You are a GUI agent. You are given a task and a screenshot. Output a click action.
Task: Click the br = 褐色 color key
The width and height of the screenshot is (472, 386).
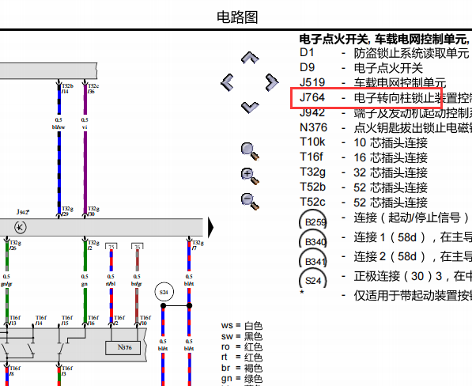click(242, 368)
